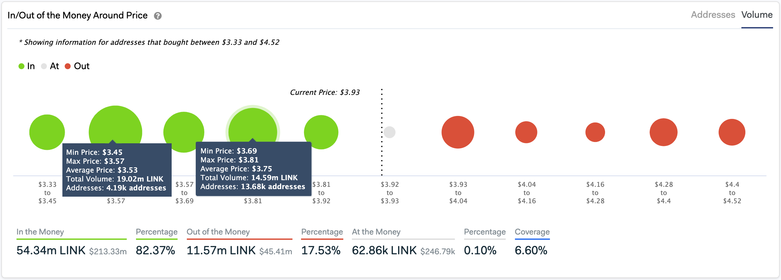Toggle the green In legend item
The image size is (781, 280).
pos(27,66)
